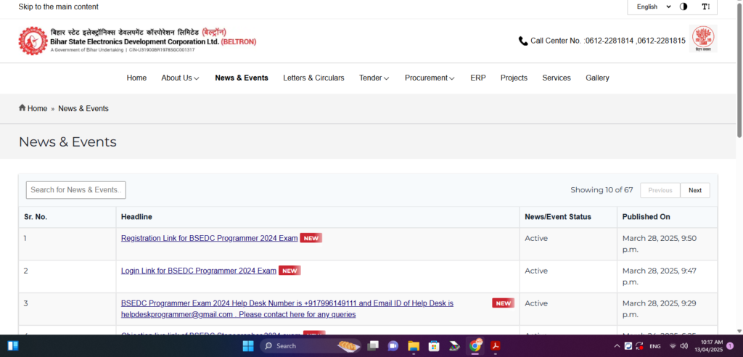Click the BELTRON gear logo
This screenshot has width=743, height=357.
tap(33, 41)
